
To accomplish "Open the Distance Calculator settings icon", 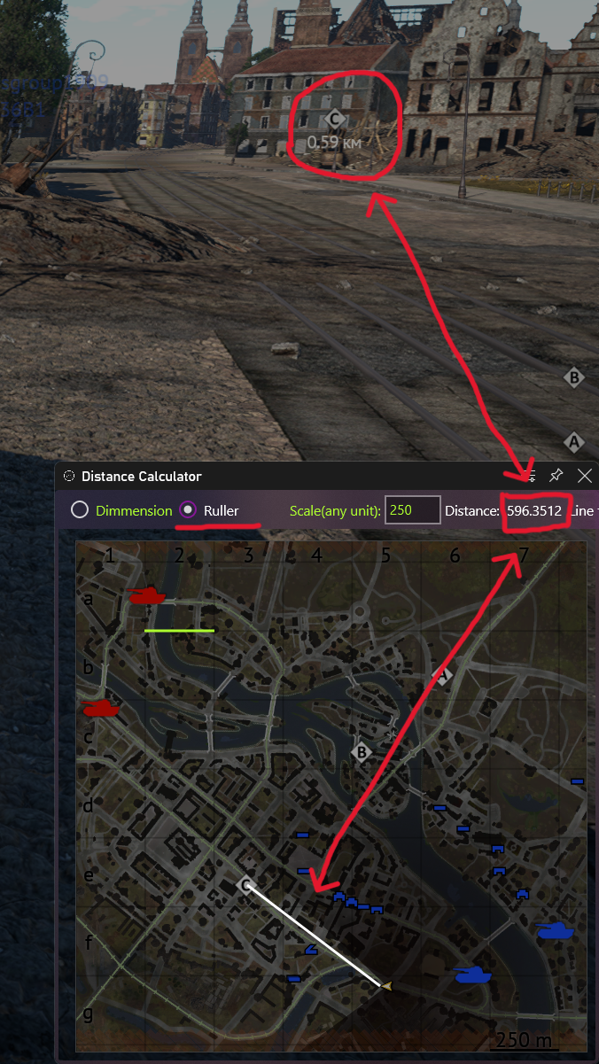I will pyautogui.click(x=529, y=476).
